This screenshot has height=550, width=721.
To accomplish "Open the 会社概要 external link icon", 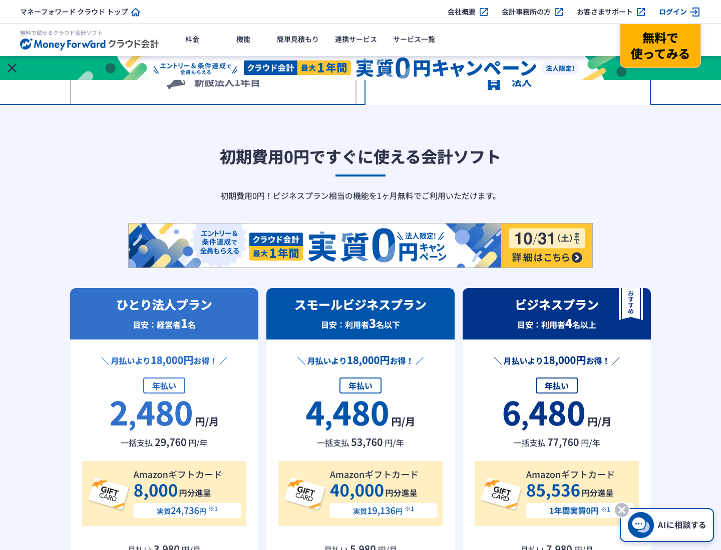I will pos(484,12).
